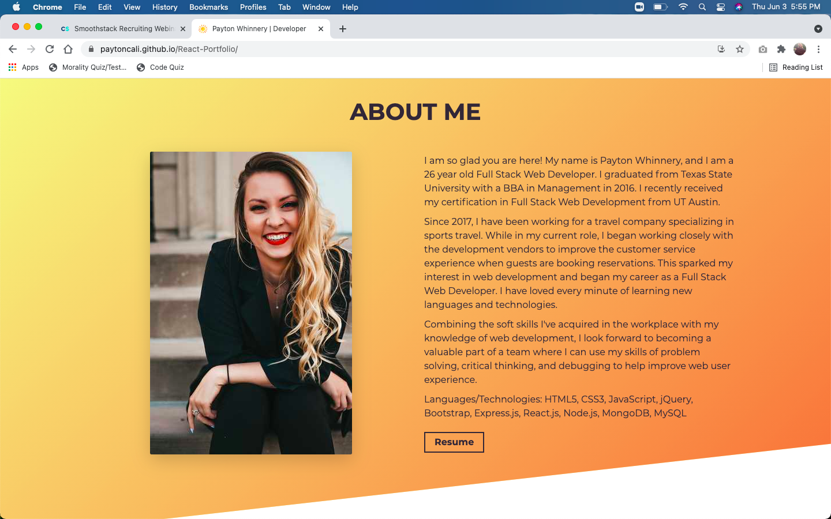Close the Payton Whinnery Developer tab

(x=321, y=29)
